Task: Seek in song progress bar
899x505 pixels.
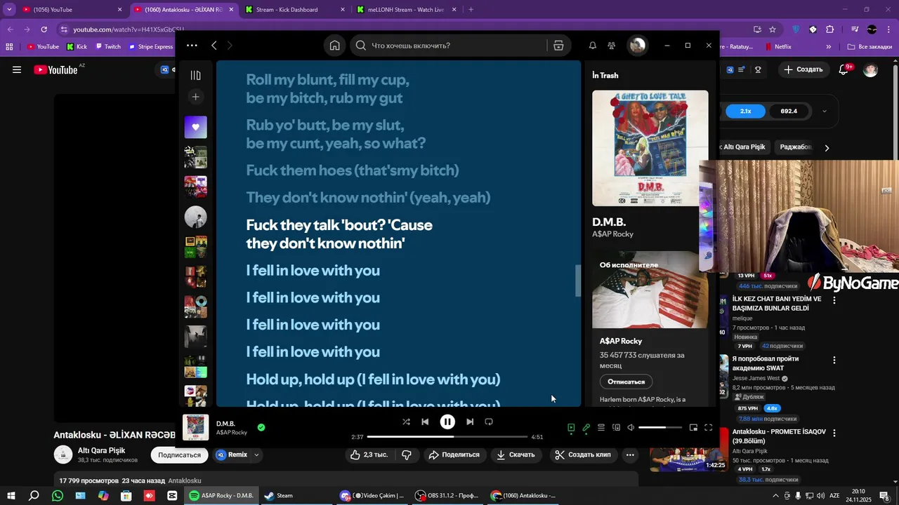Action: pyautogui.click(x=447, y=436)
